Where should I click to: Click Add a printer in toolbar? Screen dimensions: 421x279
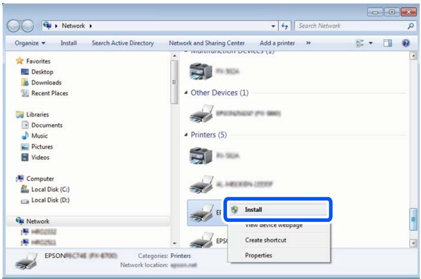click(x=277, y=43)
